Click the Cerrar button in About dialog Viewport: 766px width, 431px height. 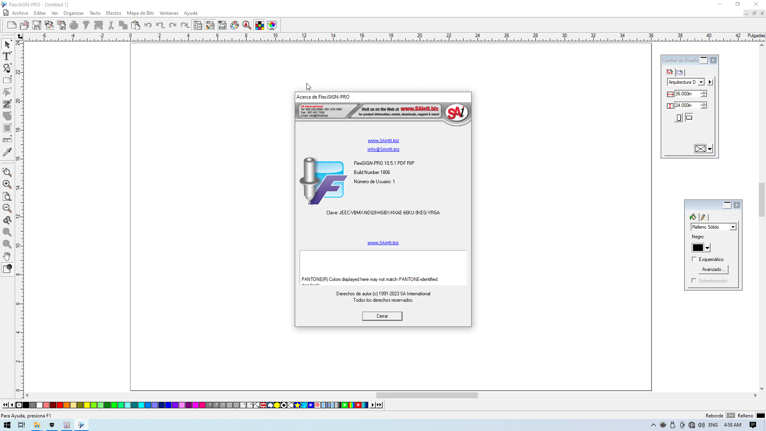pos(382,316)
